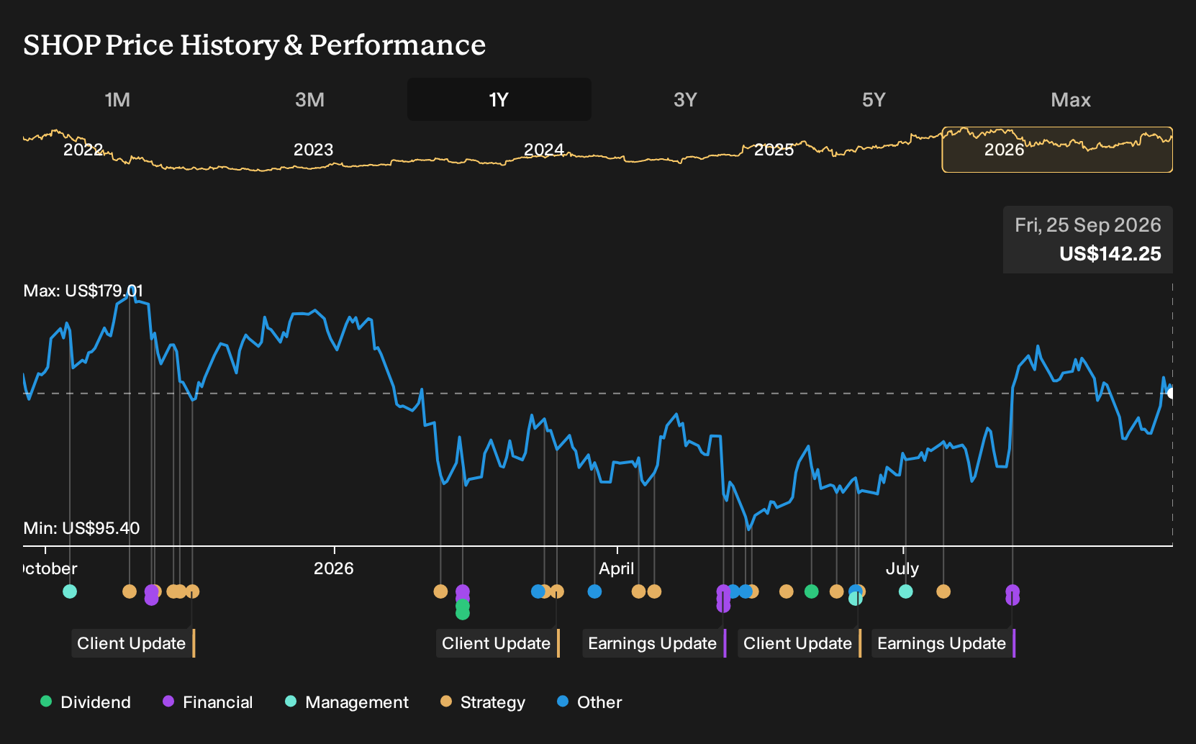
Task: Toggle Management events in the legend
Action: coord(347,702)
